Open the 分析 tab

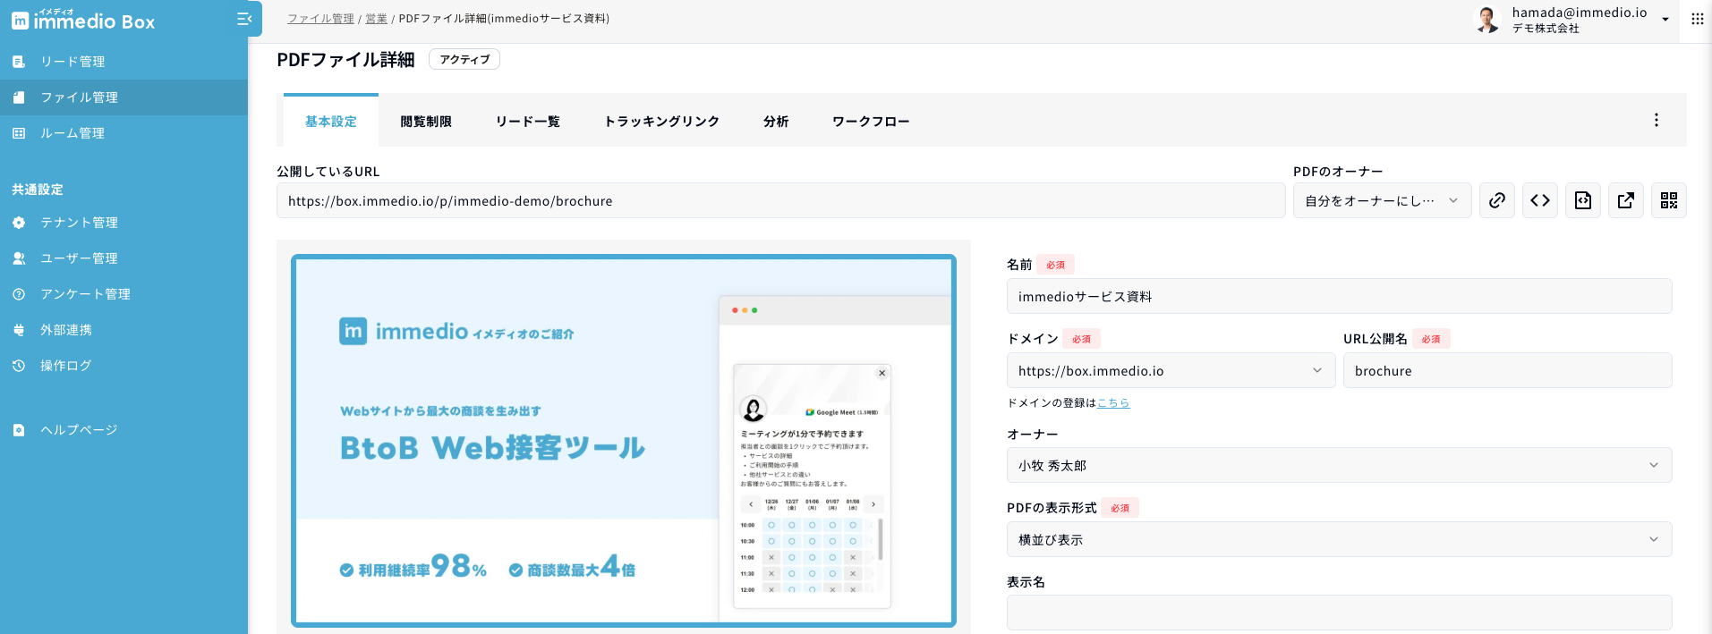776,122
